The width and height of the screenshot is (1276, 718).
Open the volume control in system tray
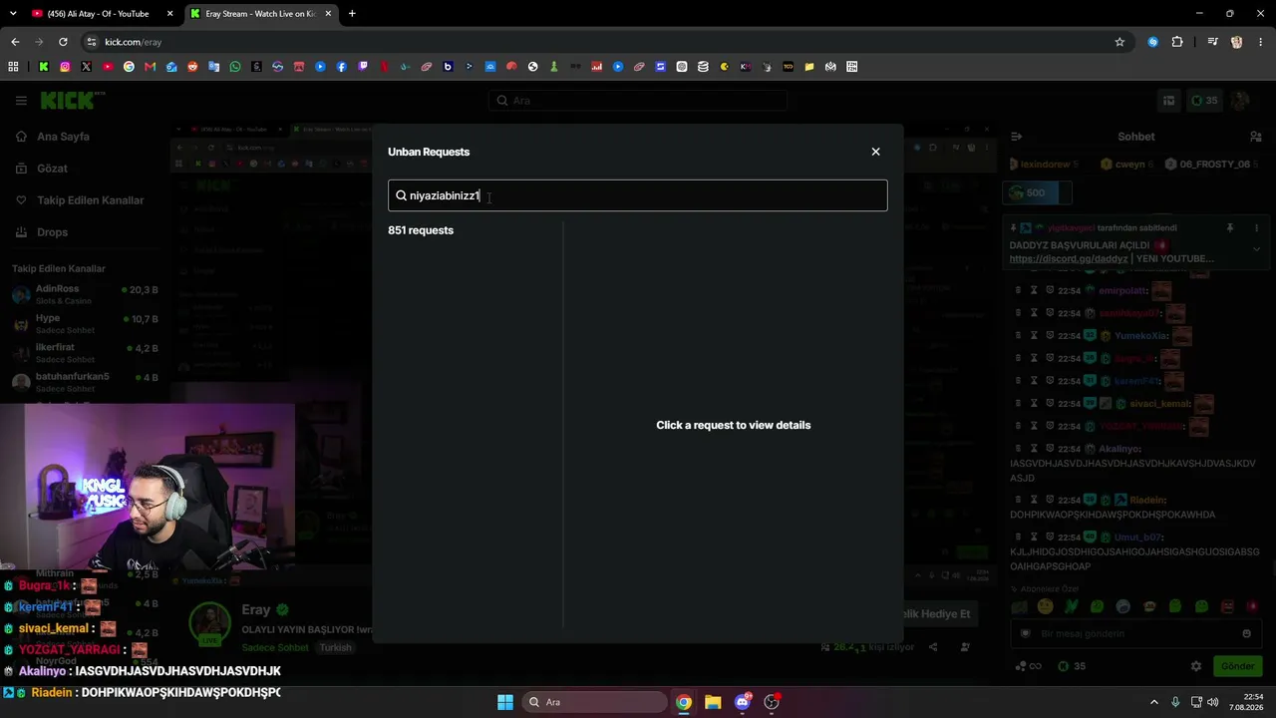(x=1213, y=702)
